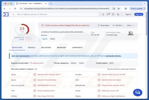Click Malicious (high Confidence) in Elastic row
The image size is (149, 100).
click(113, 96)
